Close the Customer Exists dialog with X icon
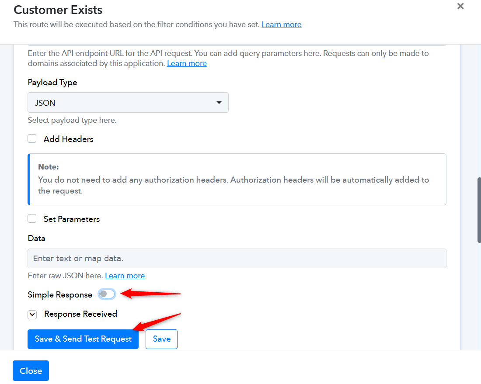Screen dimensions: 481x384 [x=460, y=6]
